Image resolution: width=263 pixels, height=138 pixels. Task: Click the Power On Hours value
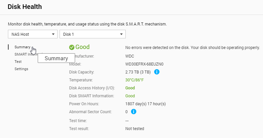click(145, 104)
